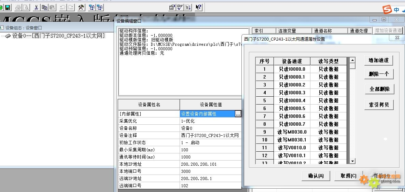The width and height of the screenshot is (405, 192).
Task: Toggle the 中 Chinese input mode indicator
Action: point(396,10)
